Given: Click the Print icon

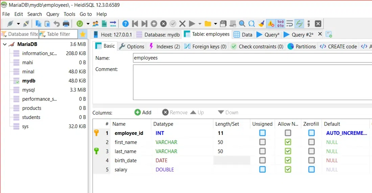Looking at the screenshot, I should click(x=66, y=24).
